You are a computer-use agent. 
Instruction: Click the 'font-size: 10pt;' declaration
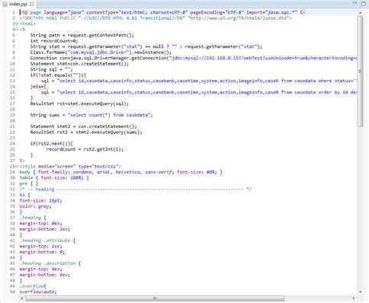click(40, 201)
